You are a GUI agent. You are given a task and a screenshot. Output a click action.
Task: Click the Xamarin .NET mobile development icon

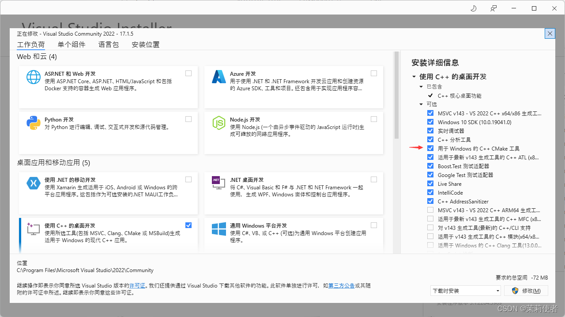click(x=34, y=183)
